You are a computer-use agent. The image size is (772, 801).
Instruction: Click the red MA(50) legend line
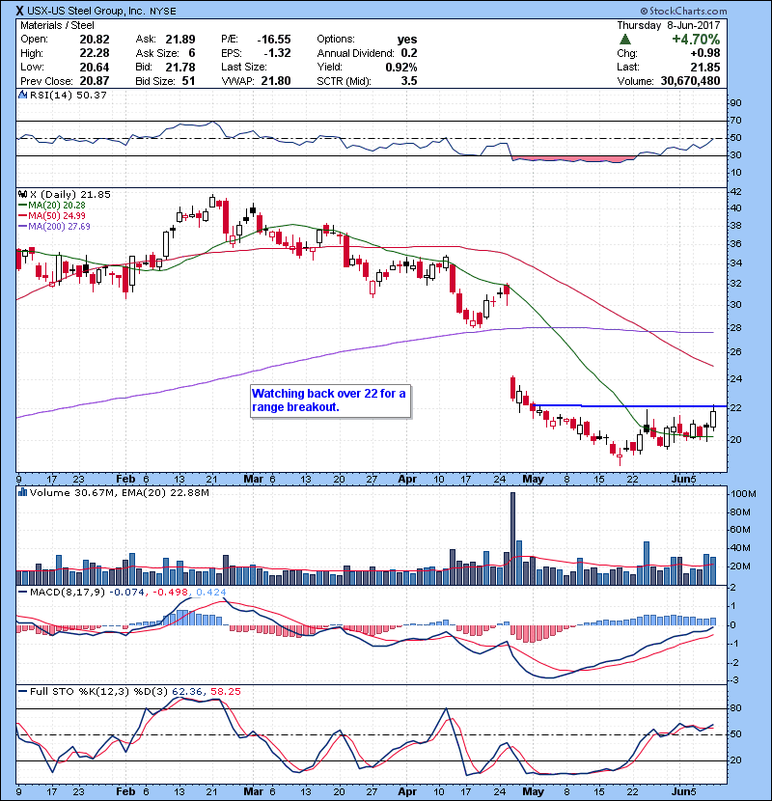coord(22,215)
